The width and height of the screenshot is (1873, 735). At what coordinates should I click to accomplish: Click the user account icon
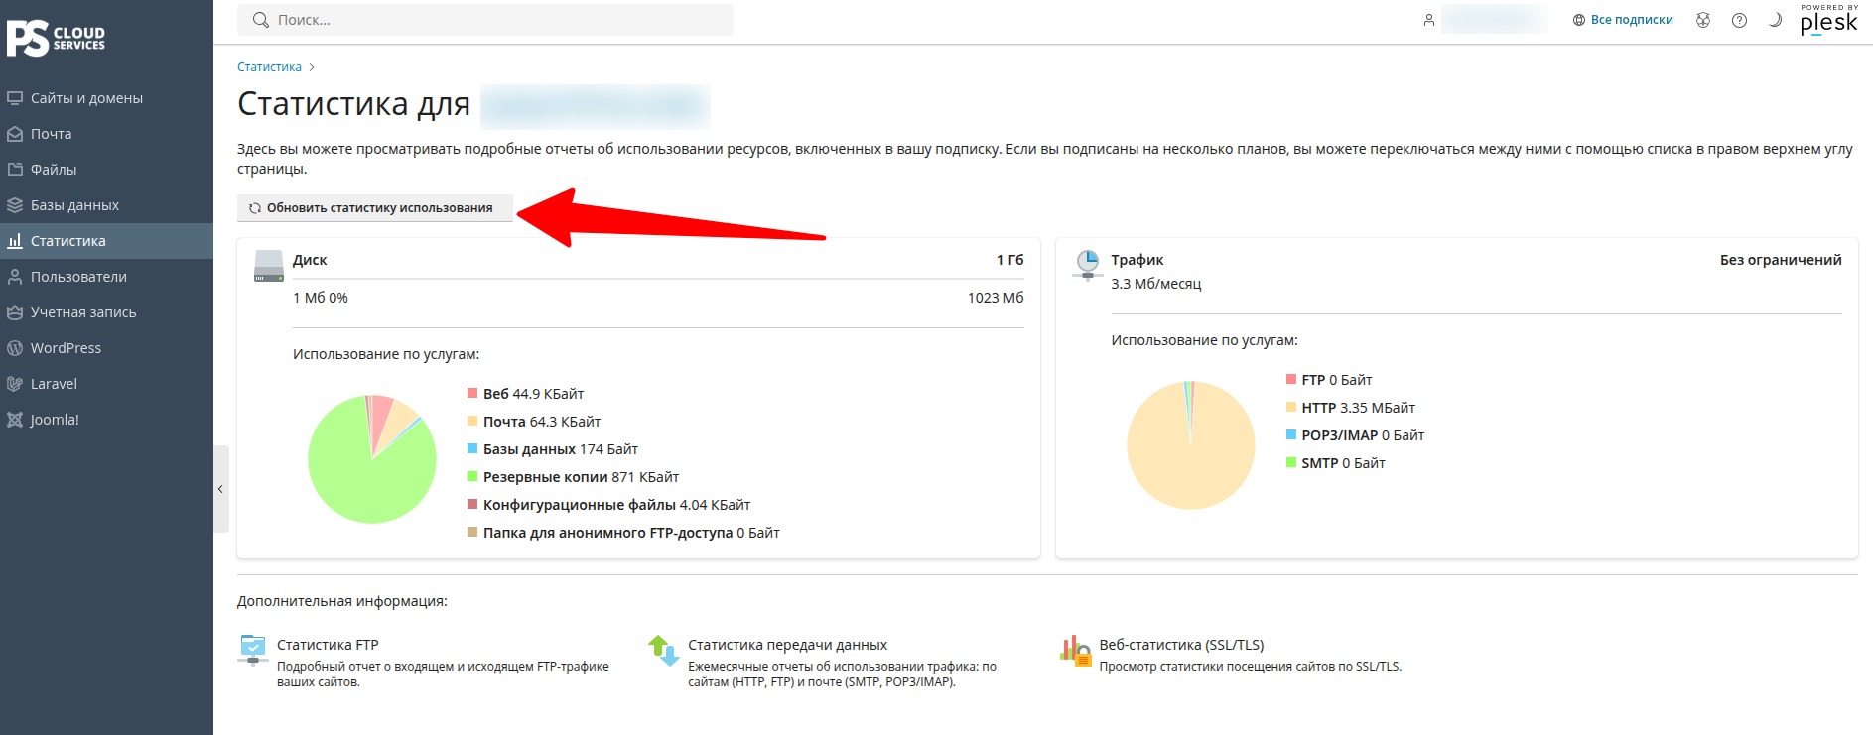pos(1429,20)
